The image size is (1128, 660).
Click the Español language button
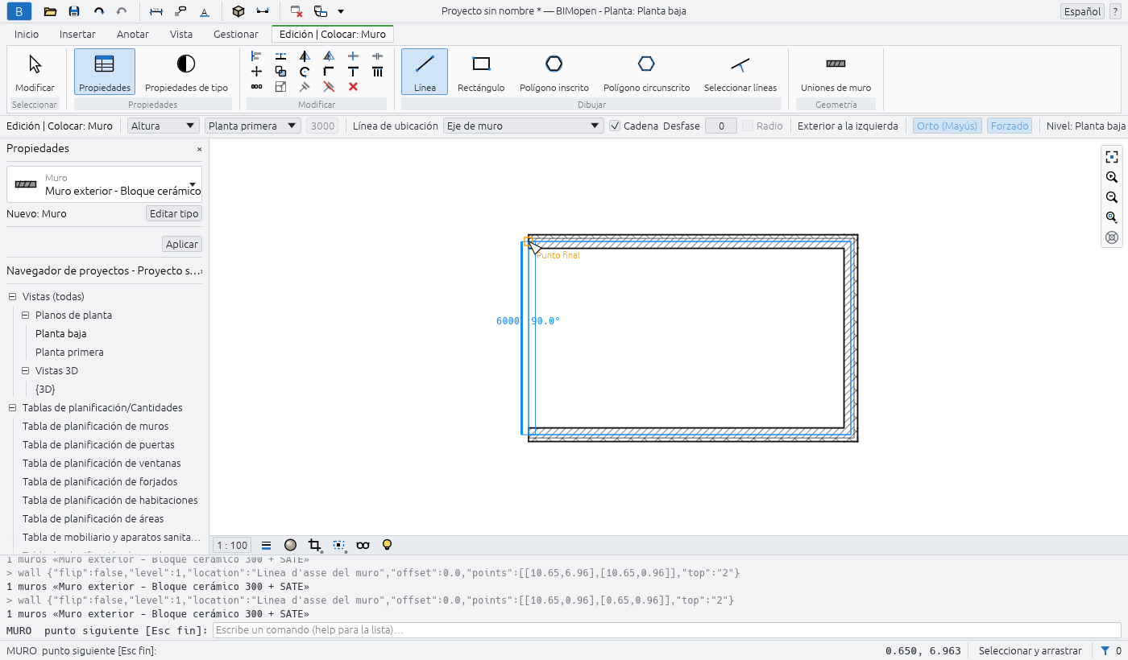(x=1083, y=11)
